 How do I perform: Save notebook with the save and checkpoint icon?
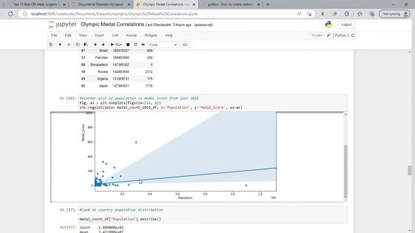point(51,45)
